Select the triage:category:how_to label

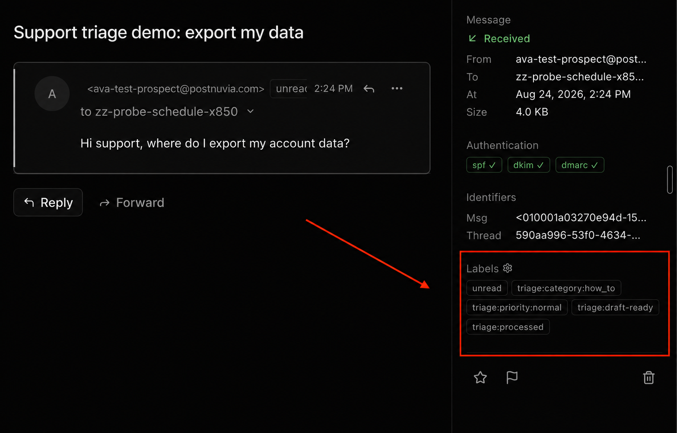point(566,288)
